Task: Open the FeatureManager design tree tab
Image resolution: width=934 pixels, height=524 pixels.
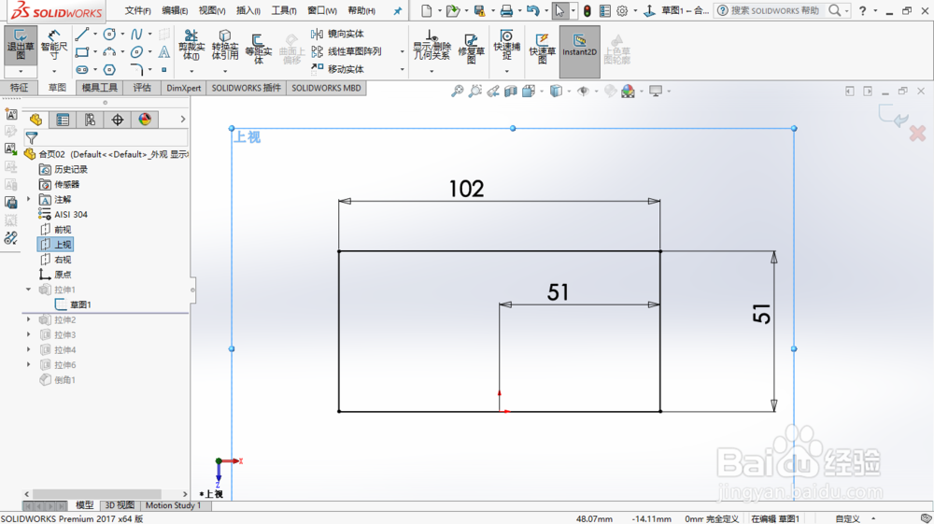Action: 35,120
